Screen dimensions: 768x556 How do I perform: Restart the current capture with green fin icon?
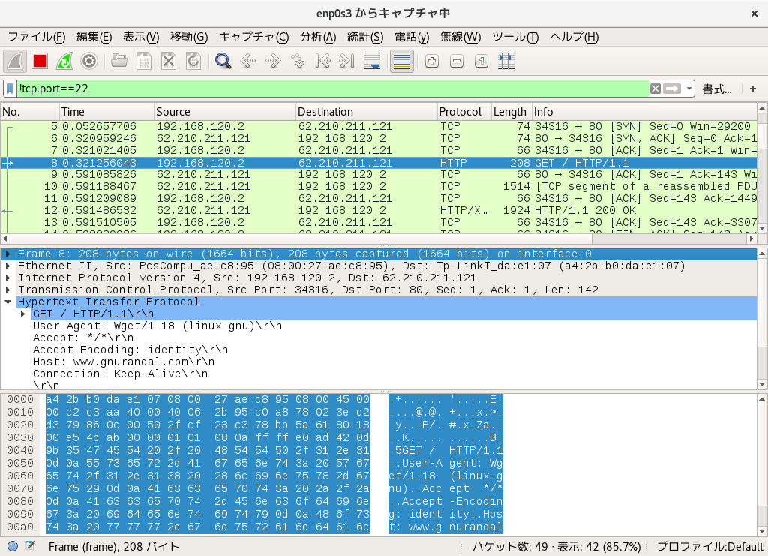click(65, 61)
